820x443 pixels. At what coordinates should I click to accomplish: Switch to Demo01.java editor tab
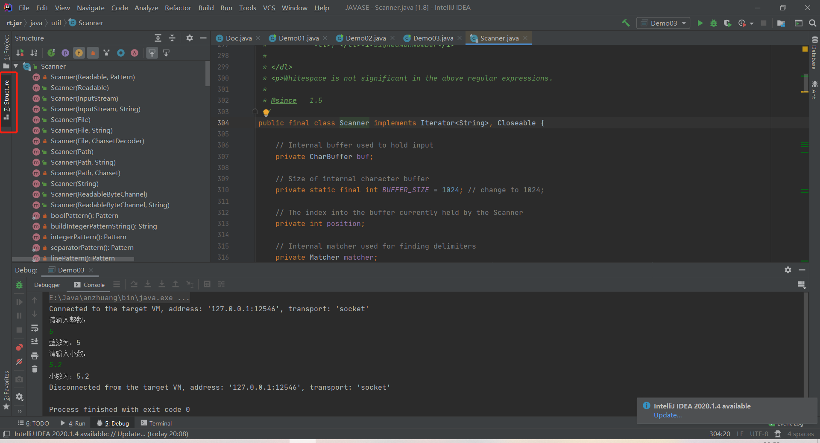299,38
